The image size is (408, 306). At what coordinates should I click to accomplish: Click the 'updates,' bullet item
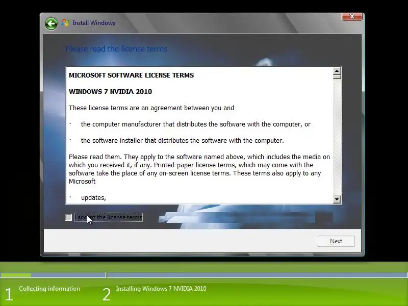tap(93, 198)
